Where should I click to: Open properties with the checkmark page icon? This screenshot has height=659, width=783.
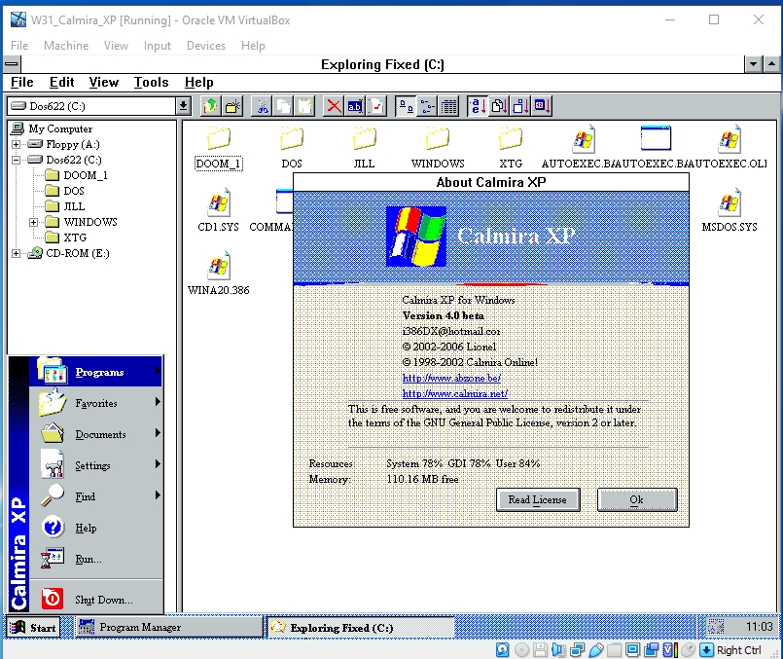(x=376, y=106)
